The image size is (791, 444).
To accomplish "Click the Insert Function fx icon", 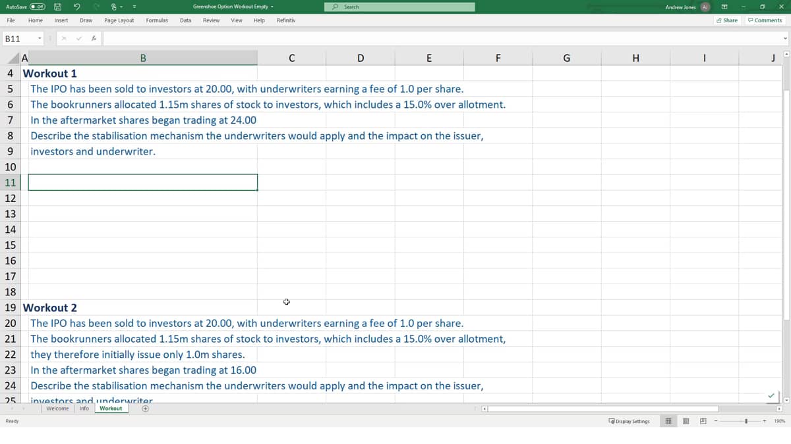I will click(94, 39).
